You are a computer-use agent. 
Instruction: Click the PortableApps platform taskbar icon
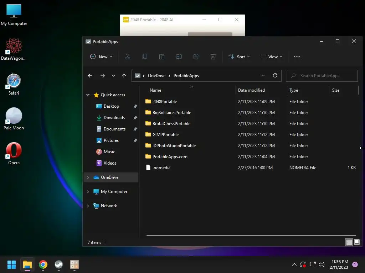click(59, 264)
